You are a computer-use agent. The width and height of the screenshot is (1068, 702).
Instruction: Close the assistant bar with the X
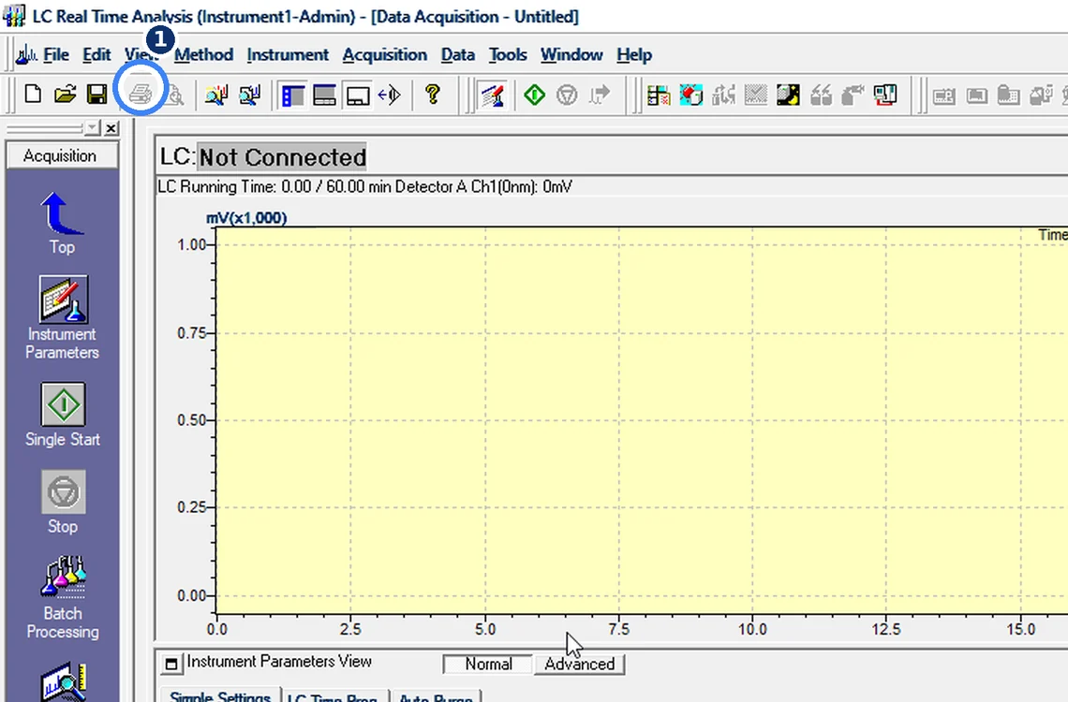pos(111,128)
